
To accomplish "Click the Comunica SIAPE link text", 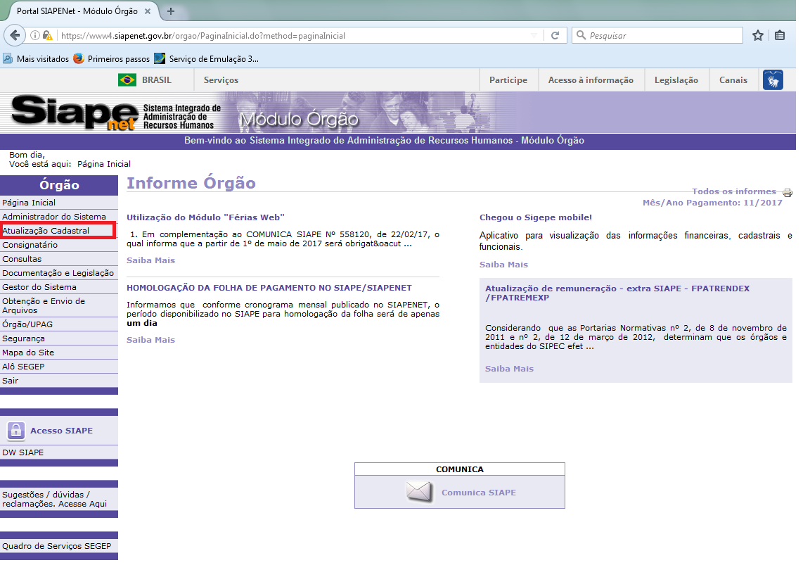I will pyautogui.click(x=478, y=493).
